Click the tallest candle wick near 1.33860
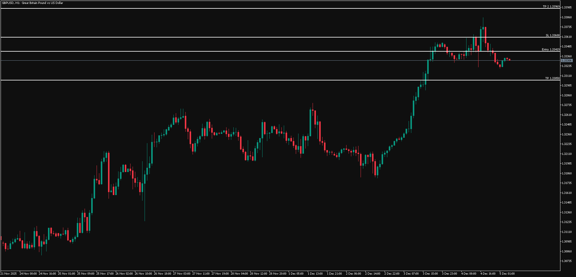This screenshot has width=576, height=277. pyautogui.click(x=483, y=22)
